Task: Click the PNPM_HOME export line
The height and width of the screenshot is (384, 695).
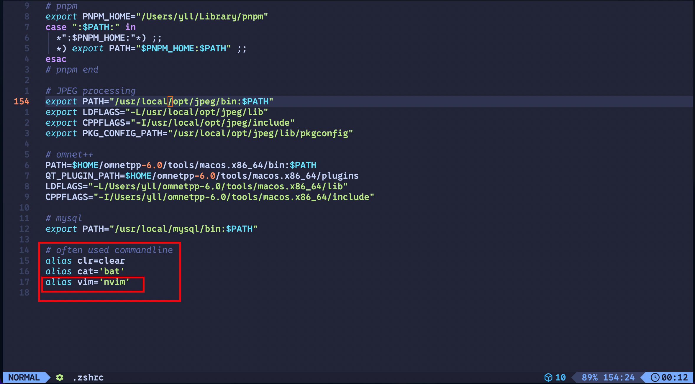Action: point(156,17)
